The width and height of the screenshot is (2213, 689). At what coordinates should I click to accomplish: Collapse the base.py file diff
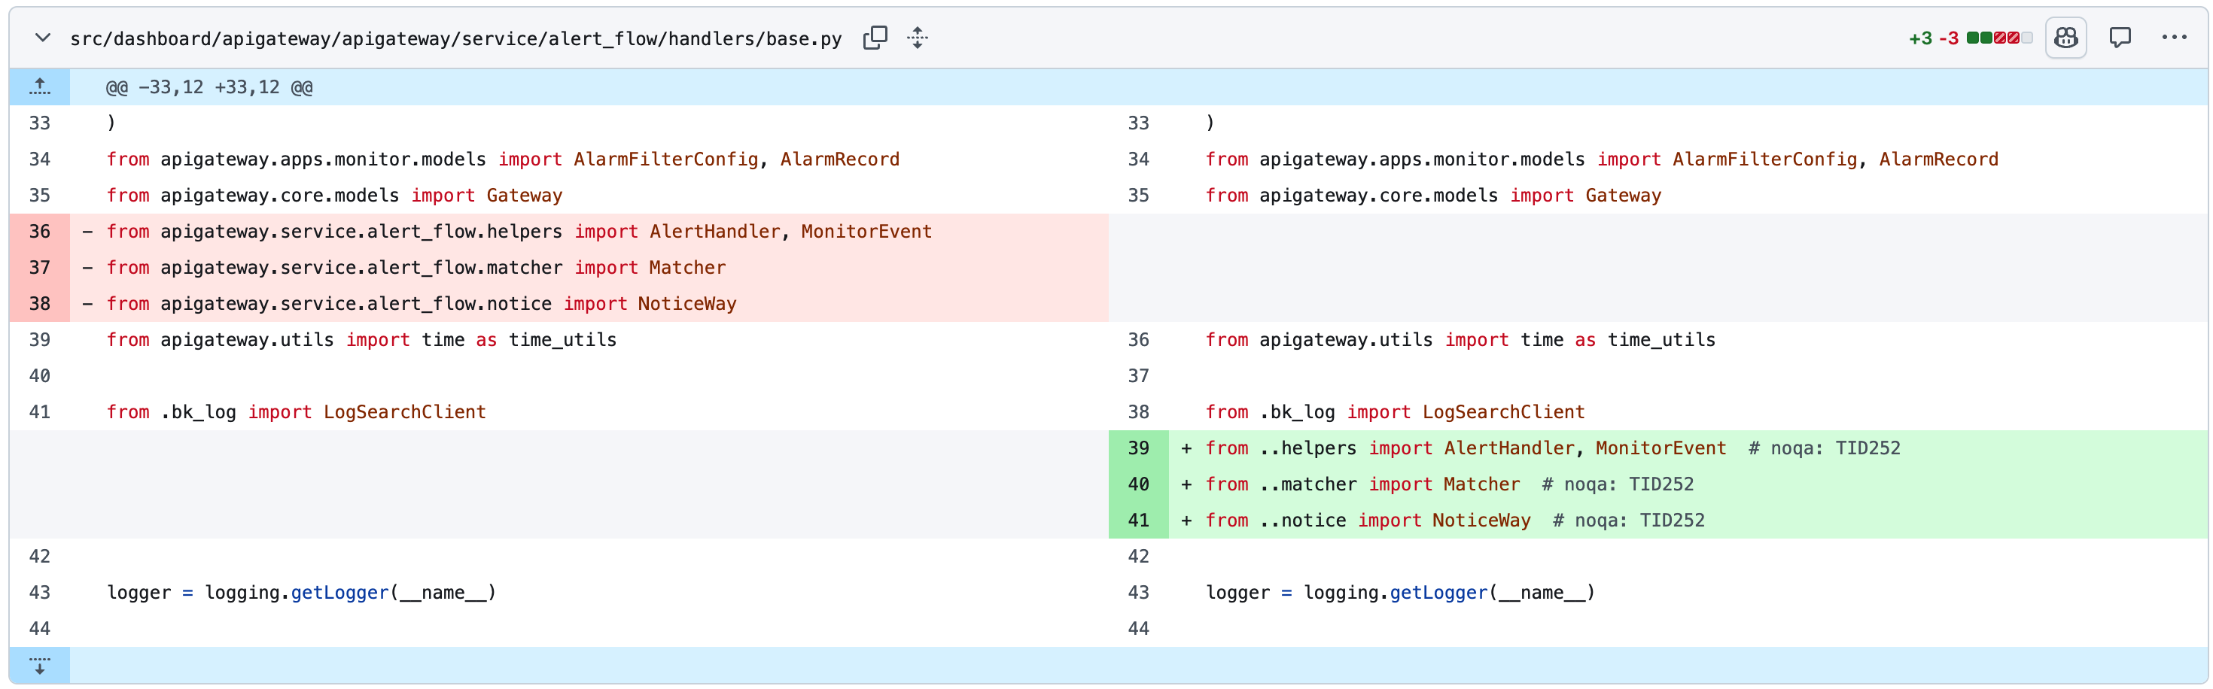(x=42, y=38)
